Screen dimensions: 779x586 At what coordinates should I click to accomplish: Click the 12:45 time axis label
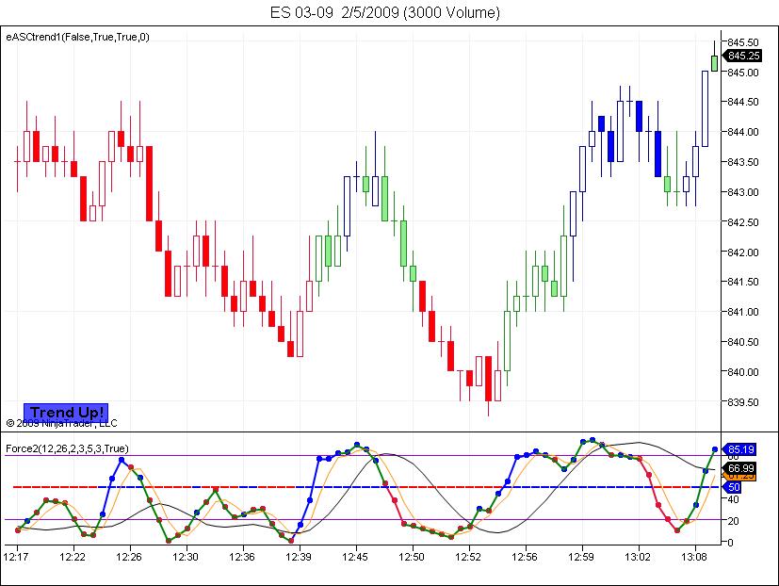[x=355, y=557]
